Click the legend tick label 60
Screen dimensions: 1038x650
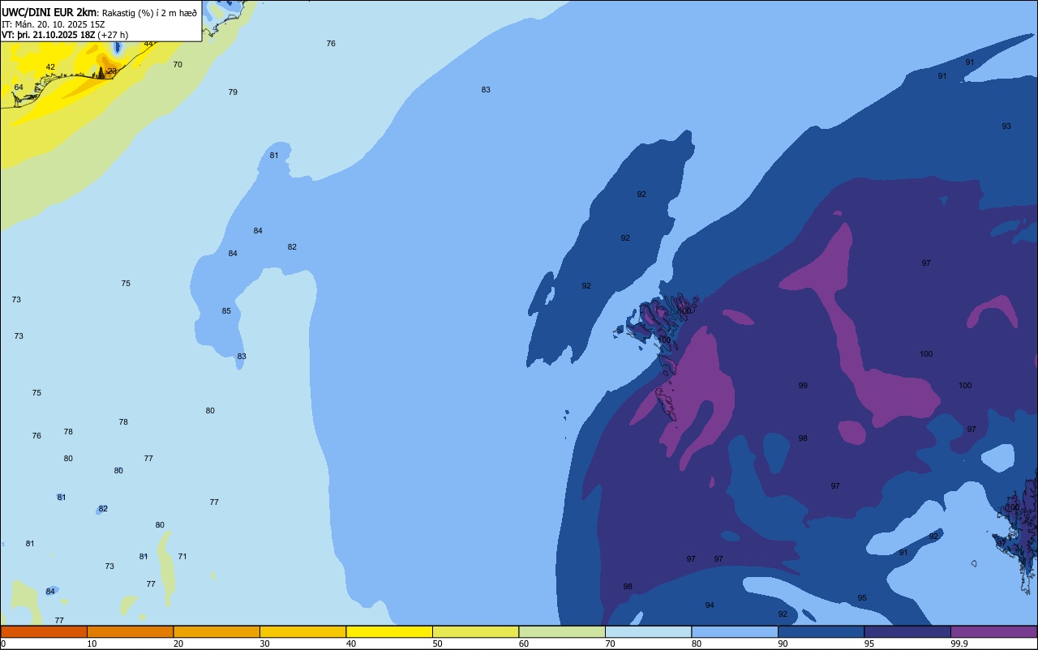tap(524, 644)
